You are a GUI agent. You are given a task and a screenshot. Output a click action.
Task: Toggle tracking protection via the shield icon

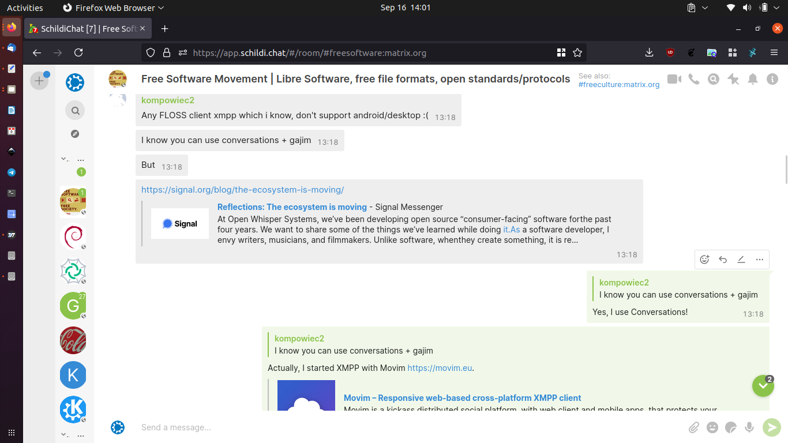point(150,52)
